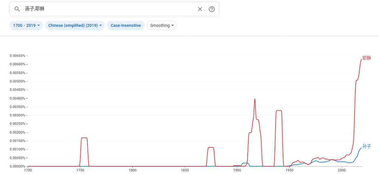Image resolution: width=379 pixels, height=175 pixels.
Task: Toggle the Case-Insensitive chip
Action: (126, 26)
